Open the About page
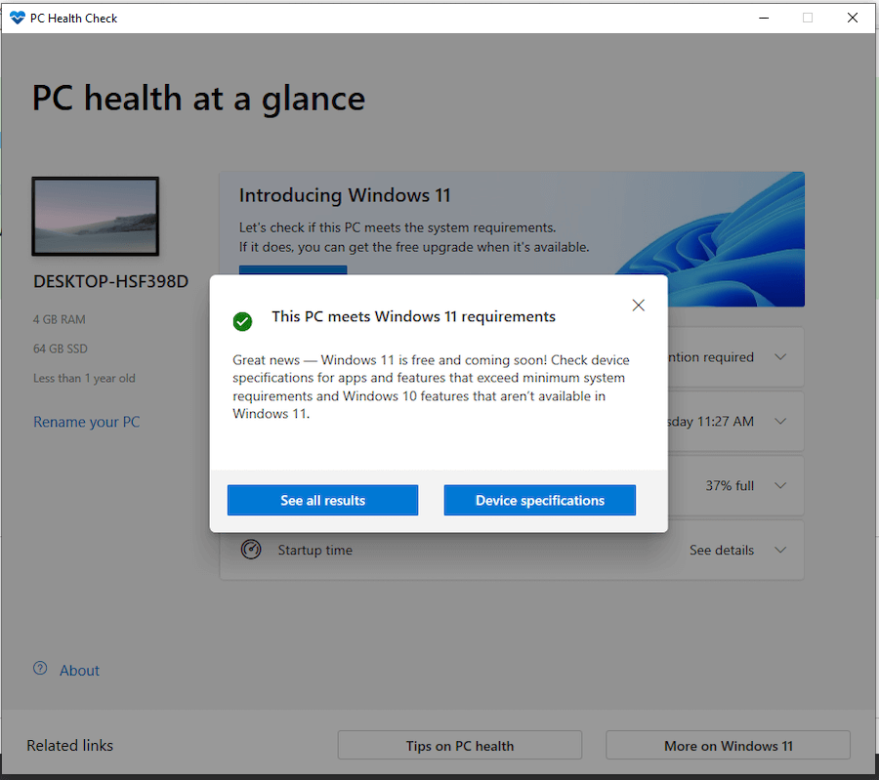The width and height of the screenshot is (879, 780). click(x=78, y=670)
